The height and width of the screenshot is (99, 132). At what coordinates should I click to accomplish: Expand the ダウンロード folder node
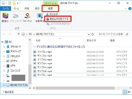[x=4, y=47]
